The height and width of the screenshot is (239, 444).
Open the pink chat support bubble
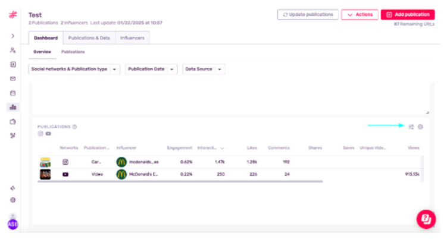[x=426, y=219]
